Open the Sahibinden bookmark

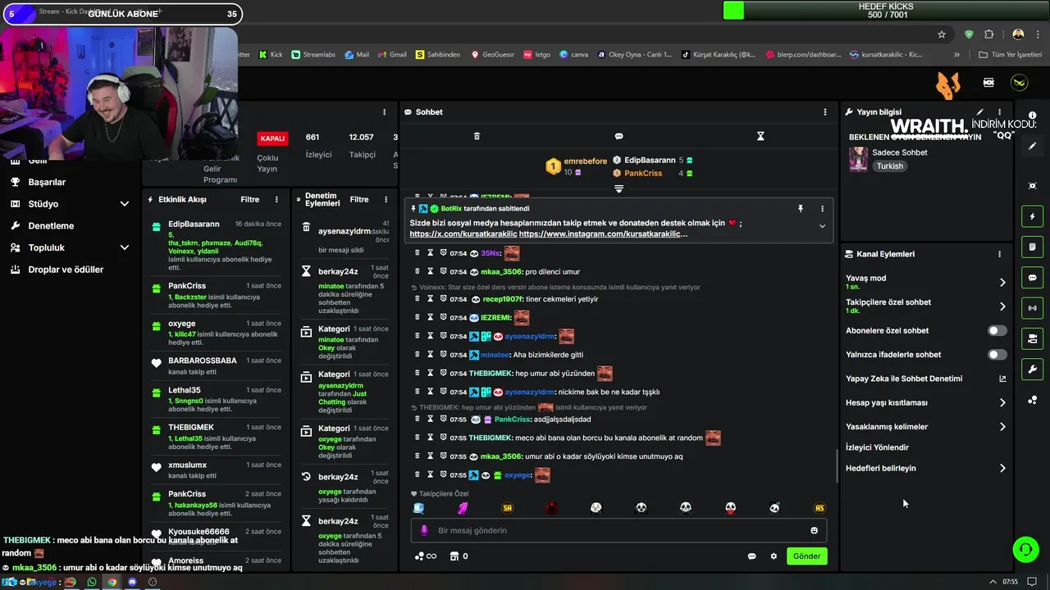(438, 55)
